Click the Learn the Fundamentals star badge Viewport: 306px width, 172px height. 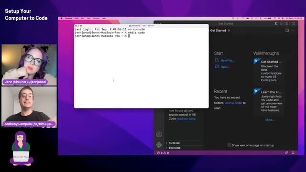click(x=256, y=91)
